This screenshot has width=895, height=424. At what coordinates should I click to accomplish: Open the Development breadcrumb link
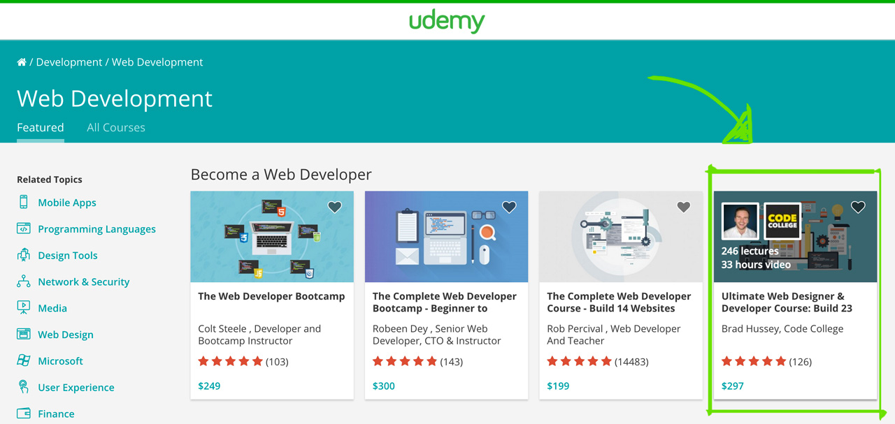pos(69,62)
